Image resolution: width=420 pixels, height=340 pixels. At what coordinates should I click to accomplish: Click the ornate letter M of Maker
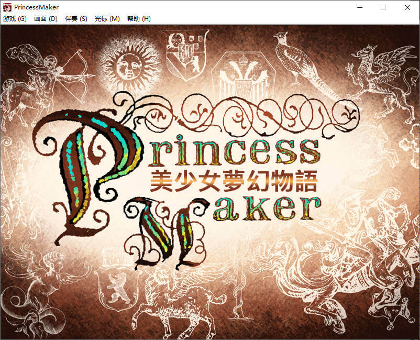tap(162, 231)
